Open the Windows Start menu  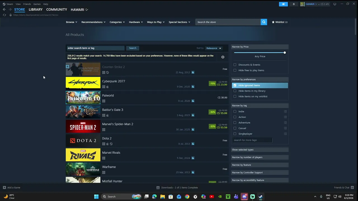tap(96, 197)
